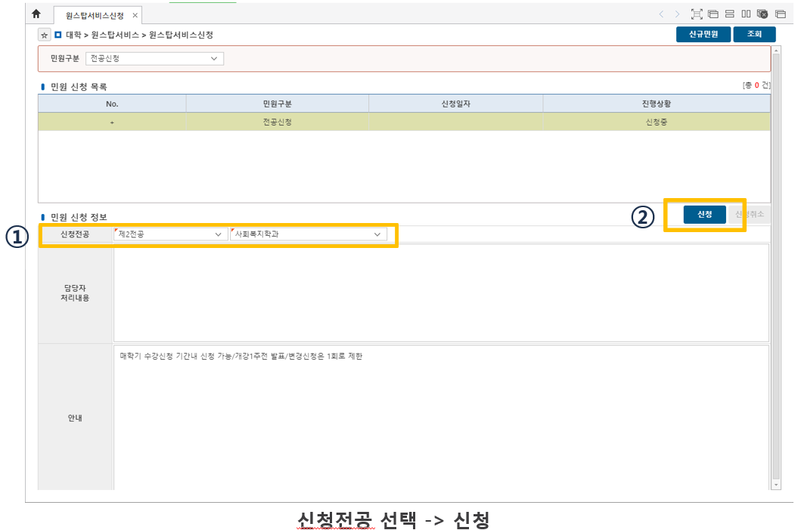Close all open tabs icon
This screenshot has width=795, height=530.
(762, 14)
